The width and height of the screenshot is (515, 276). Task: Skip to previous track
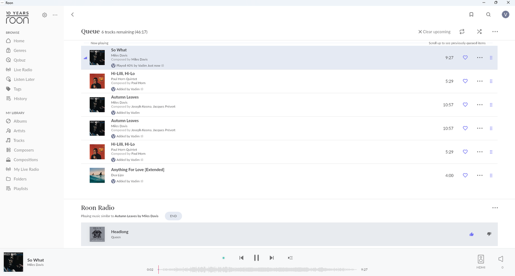241,258
